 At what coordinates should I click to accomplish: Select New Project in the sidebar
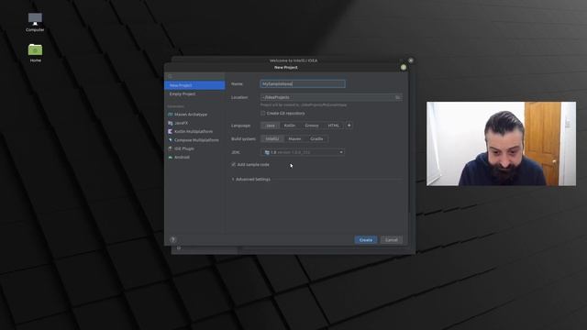[194, 85]
